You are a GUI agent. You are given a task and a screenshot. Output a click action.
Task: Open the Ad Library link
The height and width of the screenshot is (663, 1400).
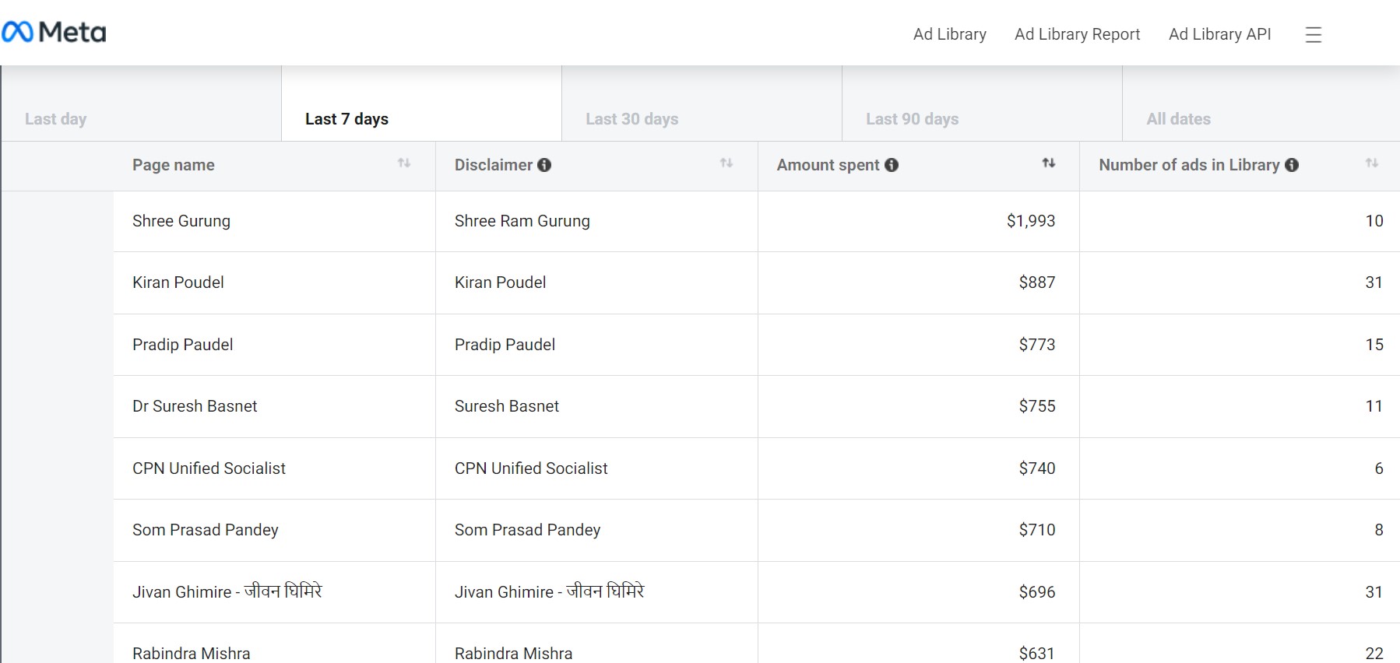(x=950, y=34)
